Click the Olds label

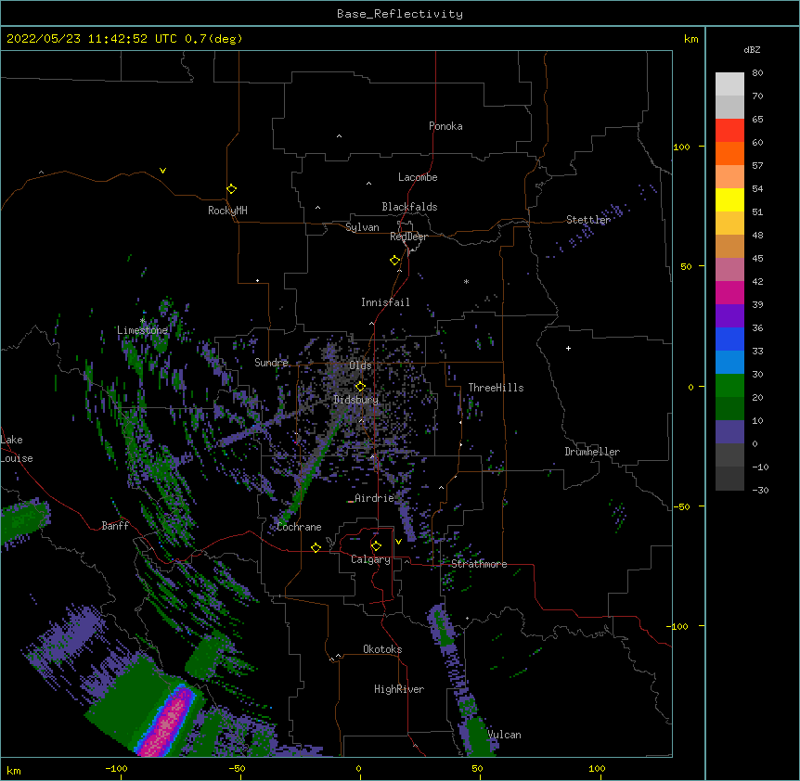(360, 365)
